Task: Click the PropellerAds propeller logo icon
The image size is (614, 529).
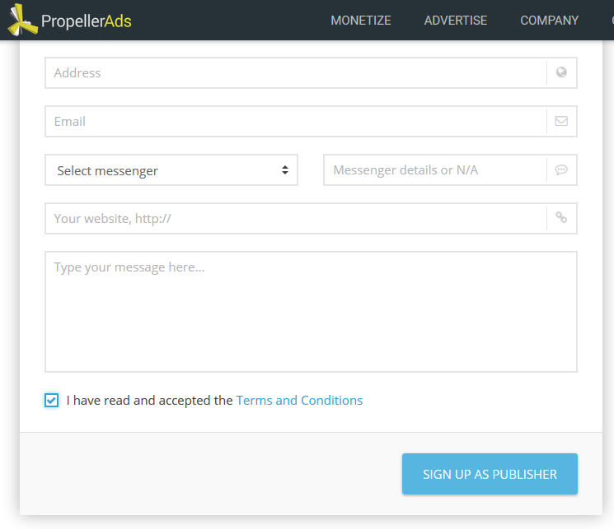Action: point(23,20)
